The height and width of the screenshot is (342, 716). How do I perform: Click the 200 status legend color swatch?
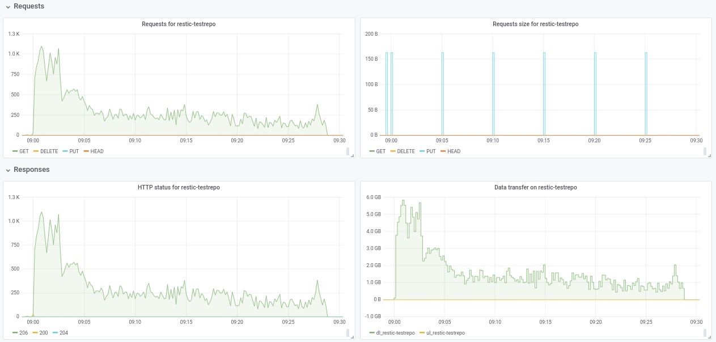point(35,332)
